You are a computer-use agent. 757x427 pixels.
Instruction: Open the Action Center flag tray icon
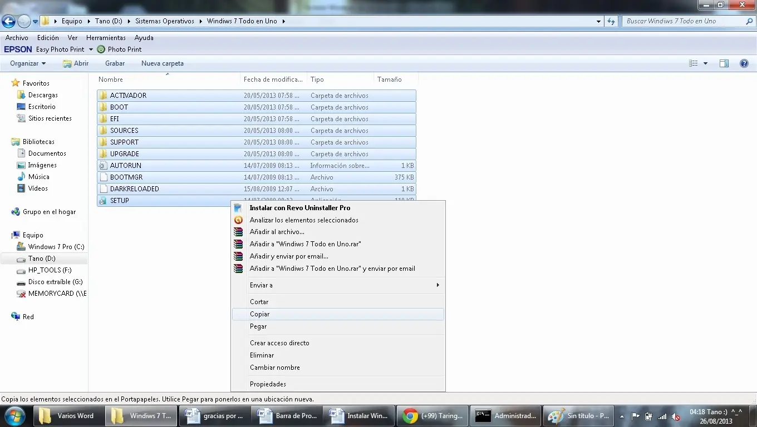[636, 416]
